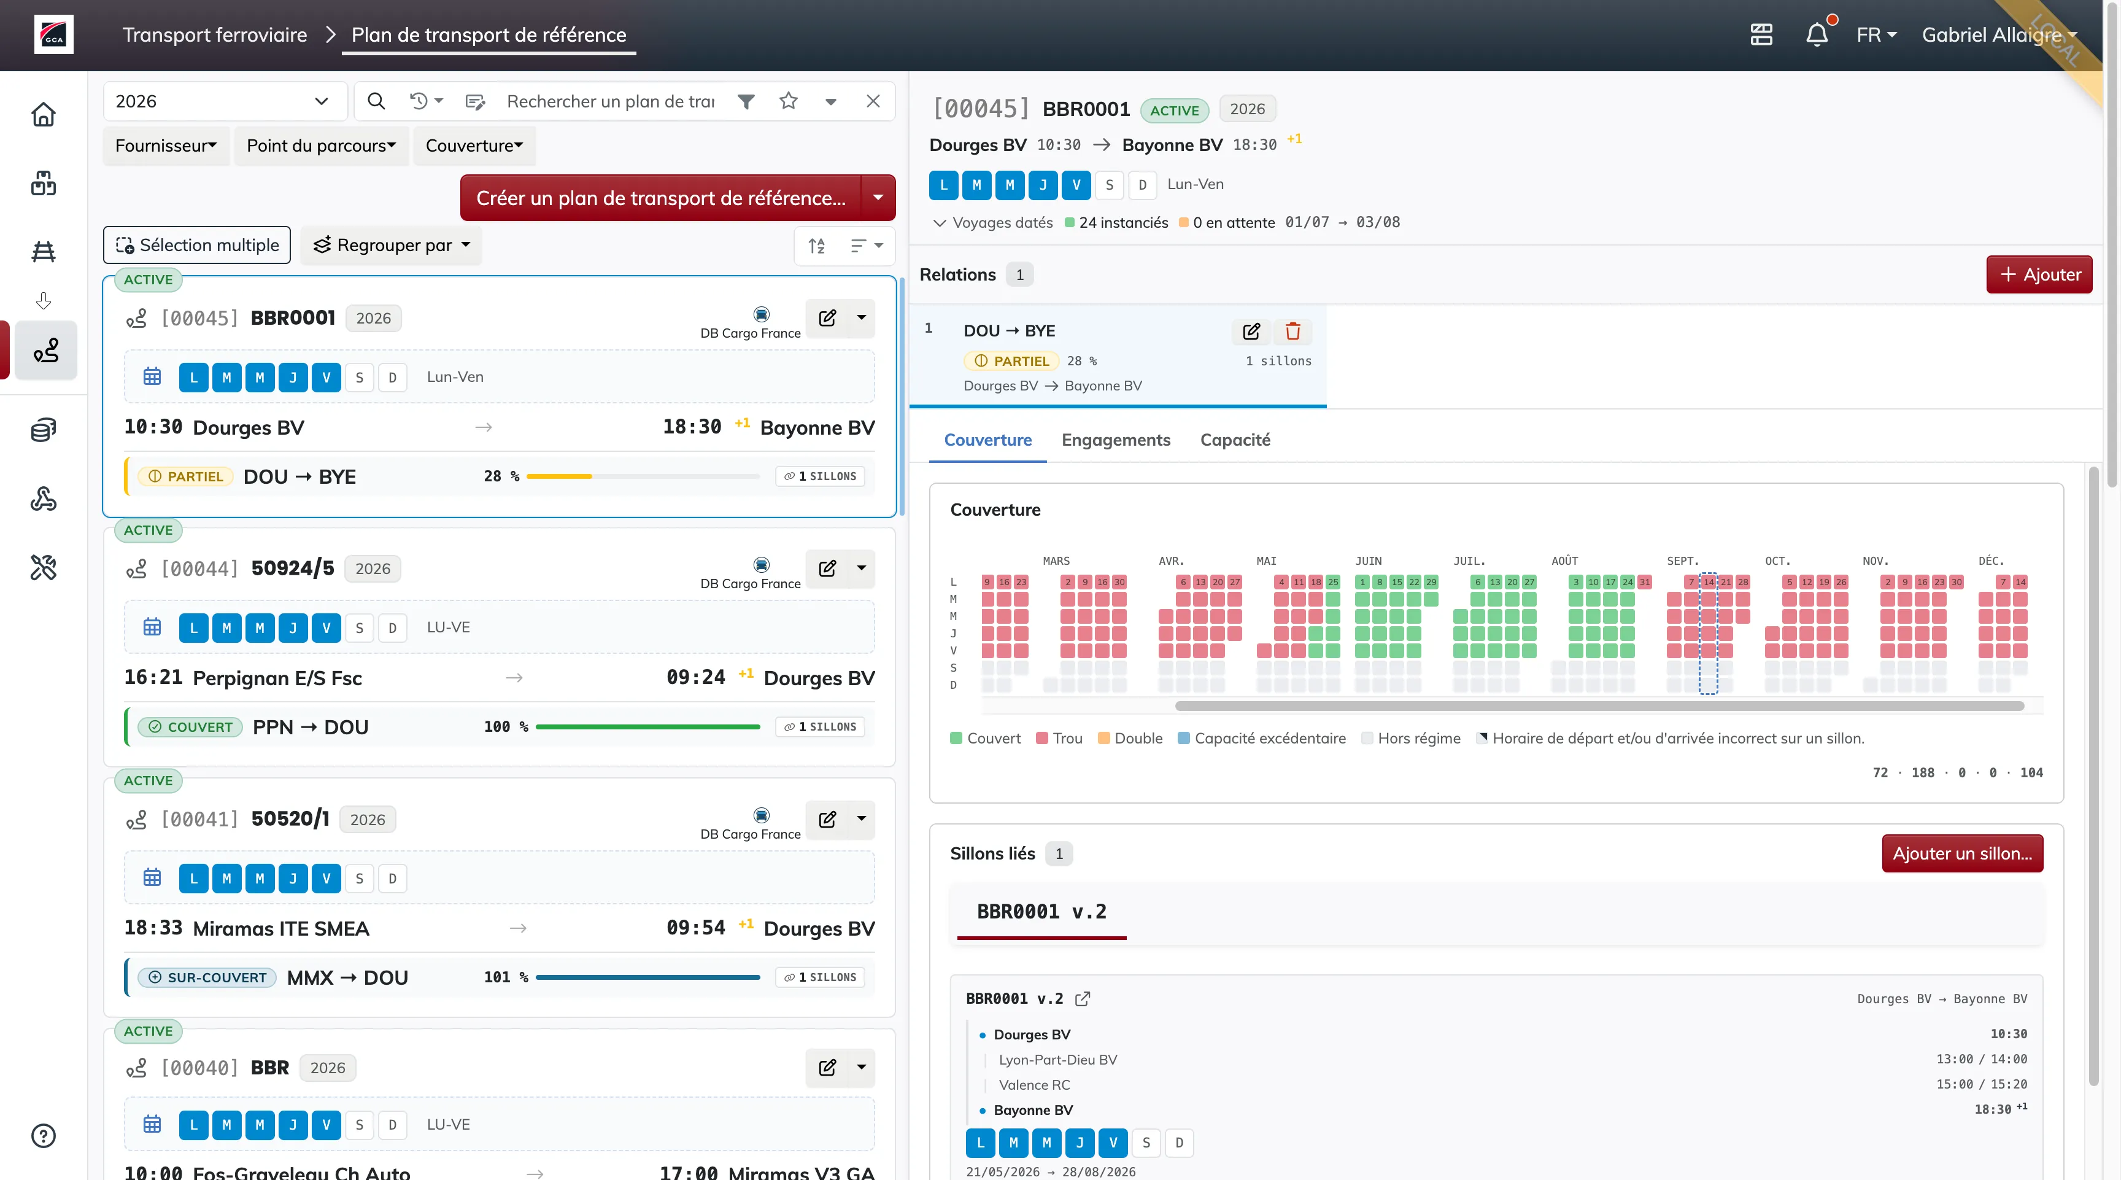Edit plan 00045 BBR0001 in list
Viewport: 2121px width, 1180px height.
click(827, 318)
